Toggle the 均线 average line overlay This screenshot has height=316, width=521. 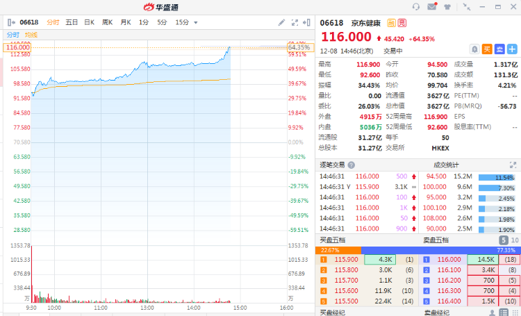click(x=31, y=35)
